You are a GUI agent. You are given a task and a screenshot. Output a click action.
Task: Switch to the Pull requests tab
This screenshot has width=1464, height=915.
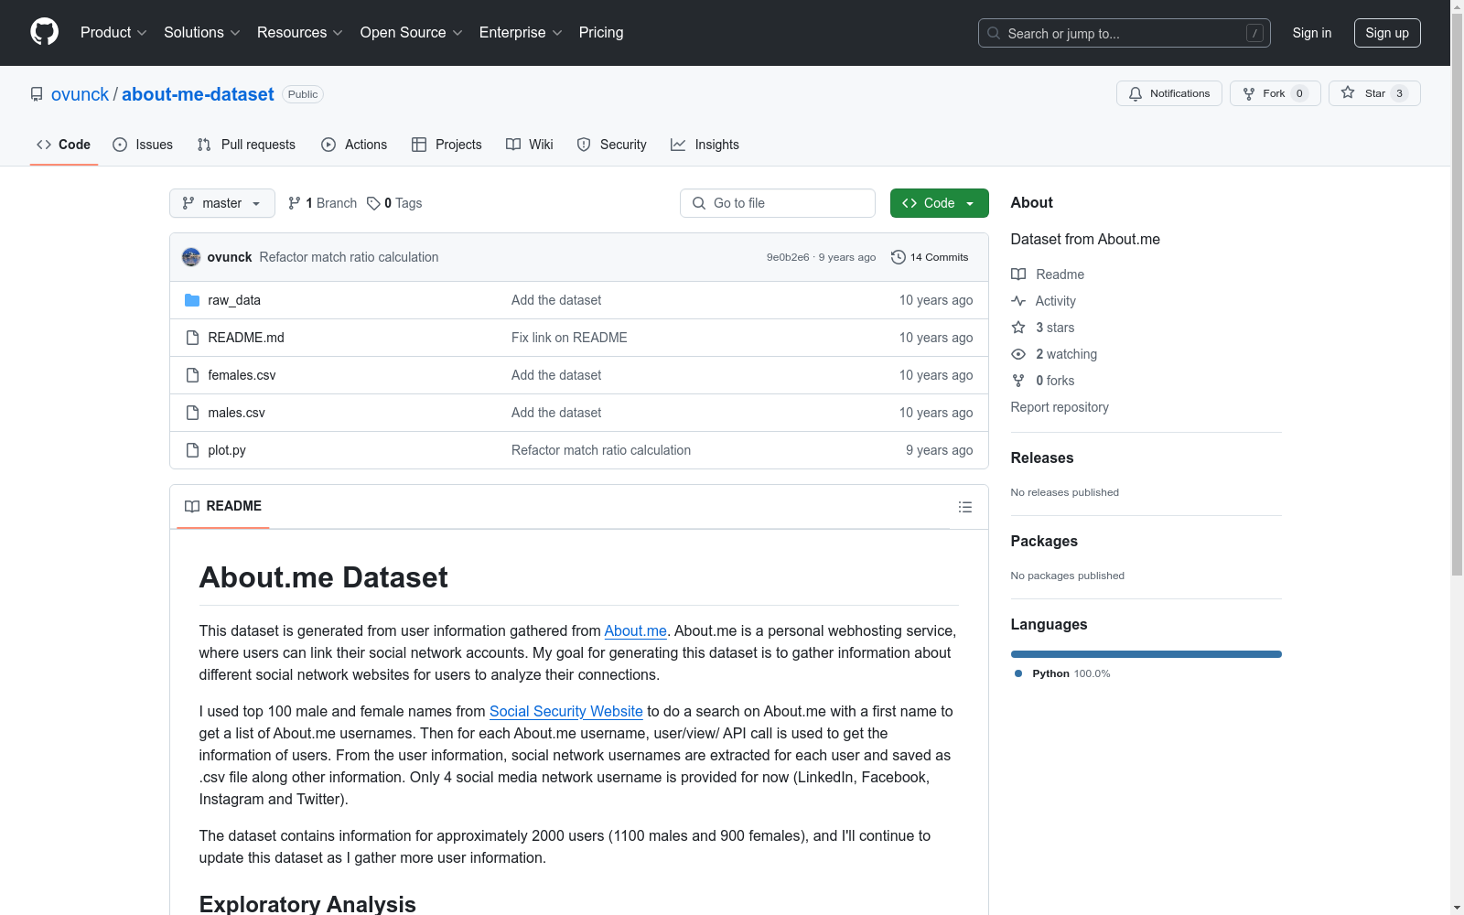(x=246, y=145)
